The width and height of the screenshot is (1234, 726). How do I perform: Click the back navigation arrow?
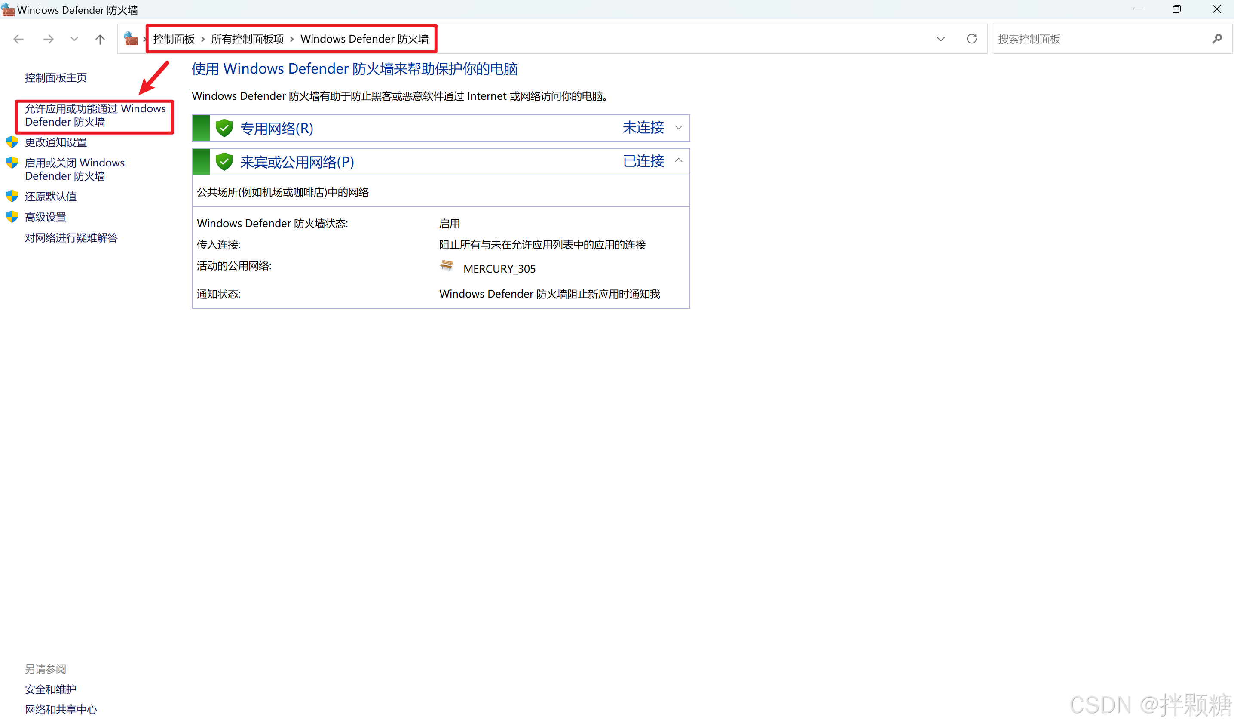18,39
